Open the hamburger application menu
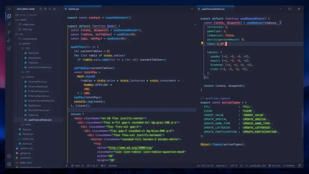The image size is (309, 174). 9,9
